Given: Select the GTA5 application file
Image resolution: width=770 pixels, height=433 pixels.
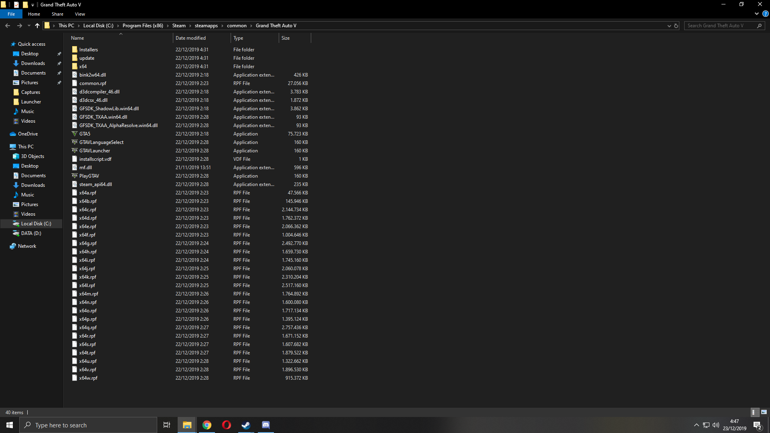Looking at the screenshot, I should (85, 134).
